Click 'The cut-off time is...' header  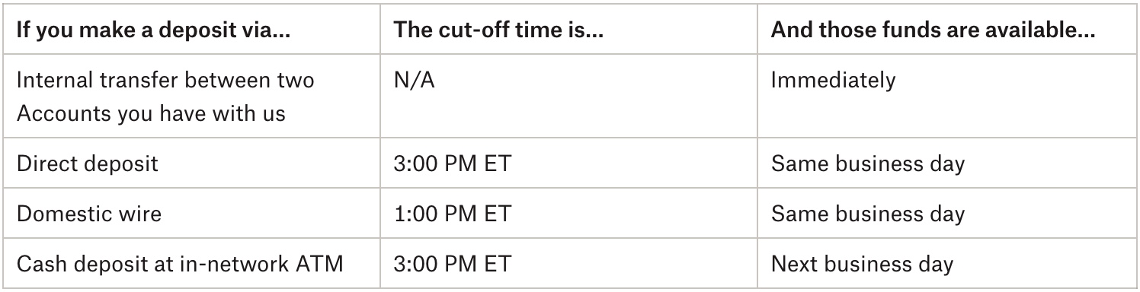[x=498, y=31]
